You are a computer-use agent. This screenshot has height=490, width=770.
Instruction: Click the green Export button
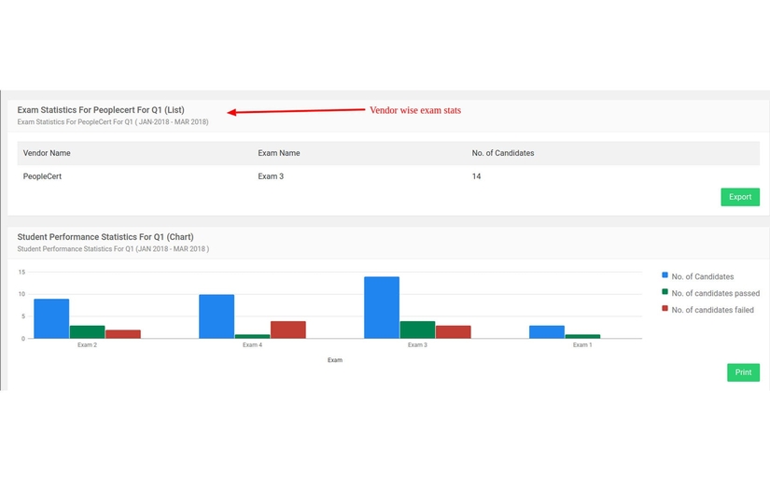(739, 197)
